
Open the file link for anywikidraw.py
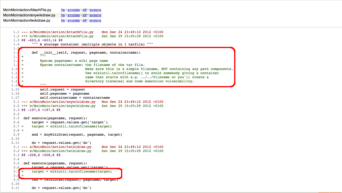tap(63, 15)
